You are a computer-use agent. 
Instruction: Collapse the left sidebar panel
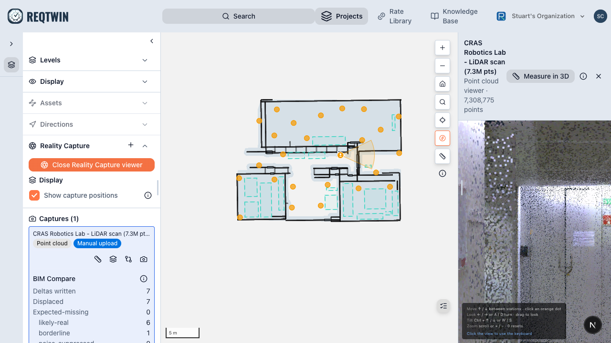pyautogui.click(x=152, y=41)
